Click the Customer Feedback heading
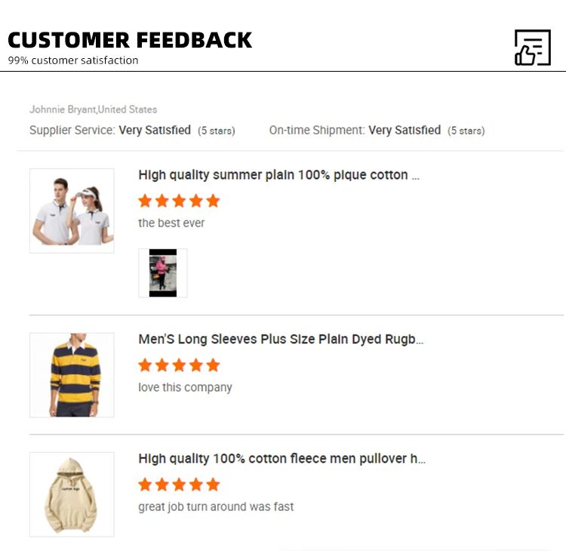Screen dimensions: 566x551 [130, 40]
